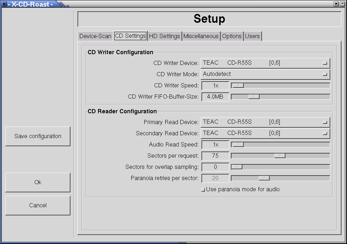
Task: Switch to the HD Settings tab
Action: tap(165, 36)
